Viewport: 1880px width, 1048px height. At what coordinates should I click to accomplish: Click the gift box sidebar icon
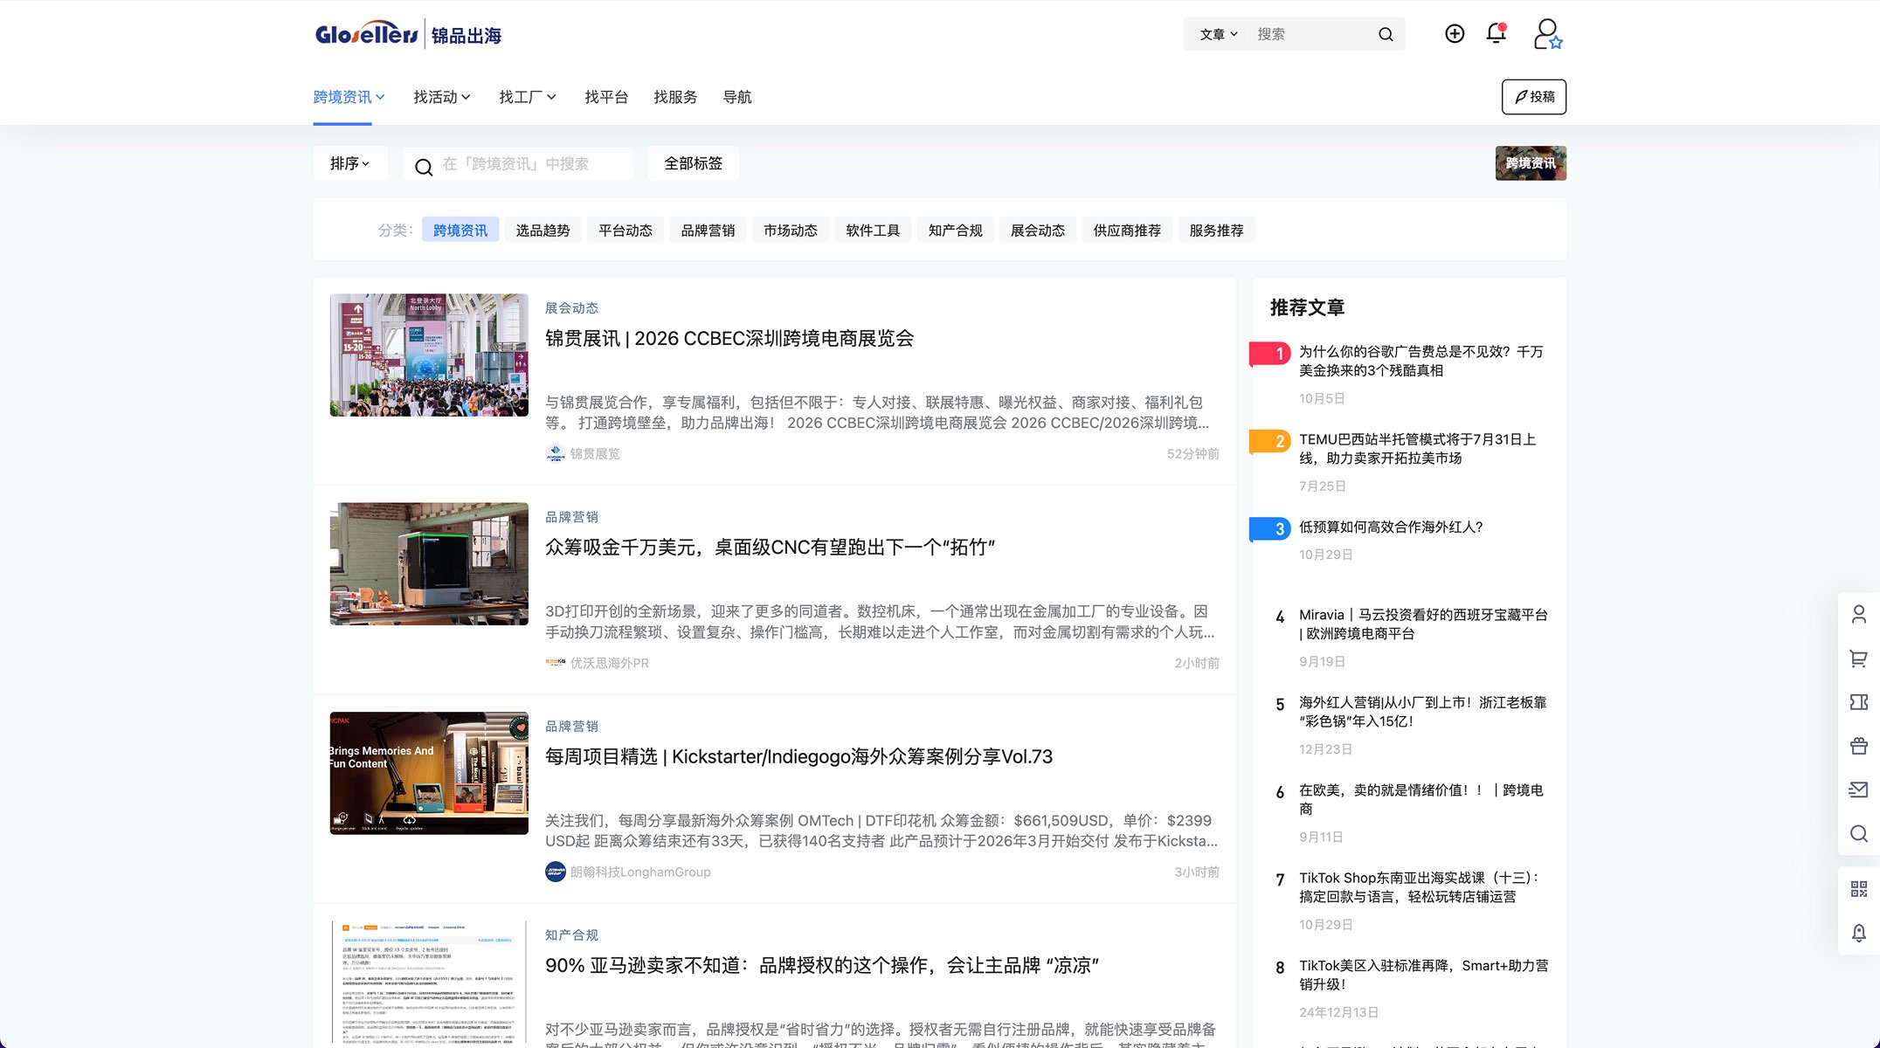[1859, 746]
